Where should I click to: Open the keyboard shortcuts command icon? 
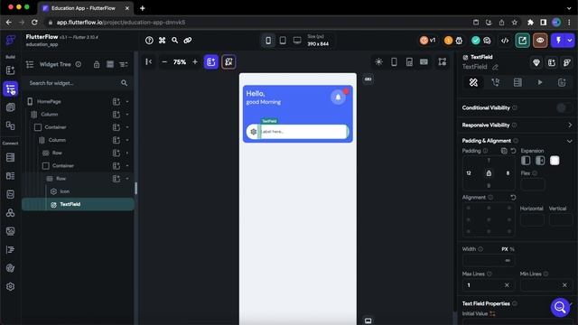(163, 40)
